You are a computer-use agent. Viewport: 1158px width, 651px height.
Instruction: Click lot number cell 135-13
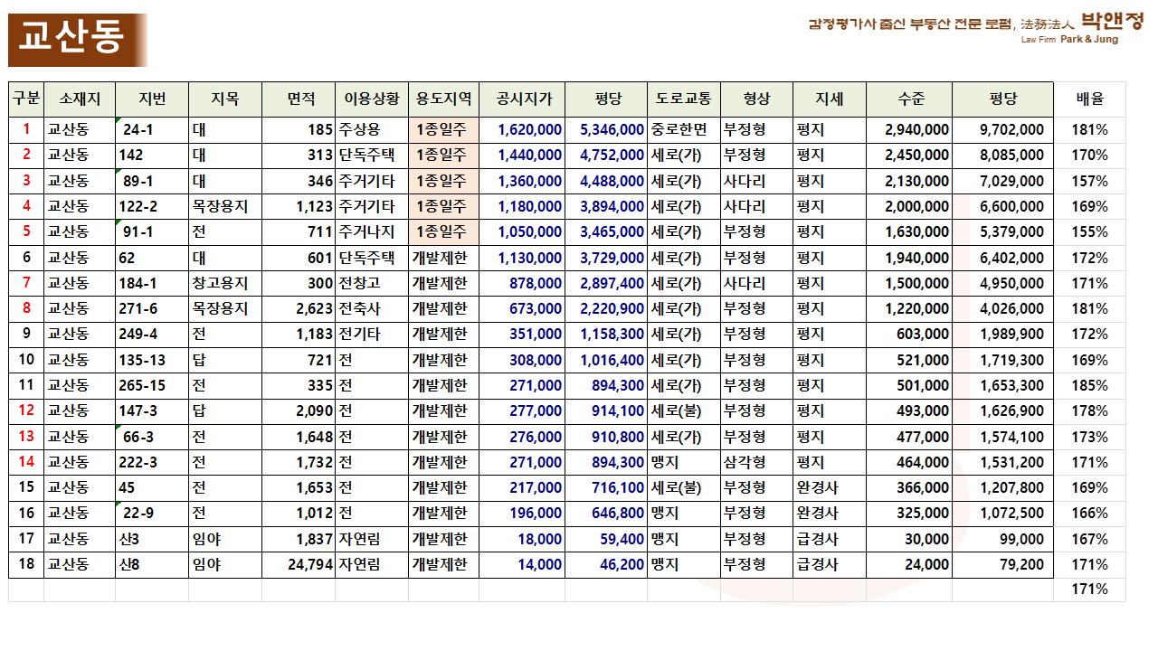[152, 360]
